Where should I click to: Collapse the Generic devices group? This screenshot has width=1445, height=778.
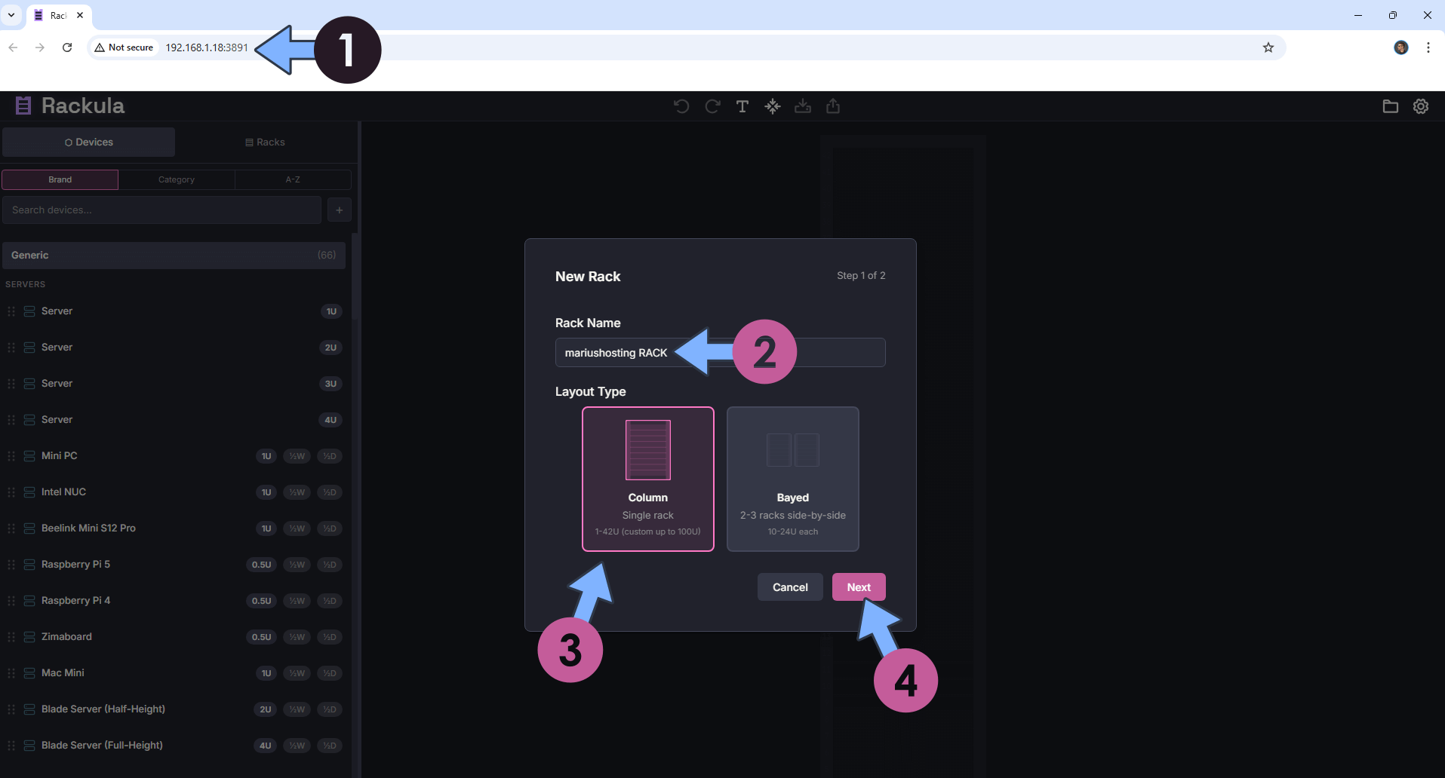pyautogui.click(x=174, y=255)
